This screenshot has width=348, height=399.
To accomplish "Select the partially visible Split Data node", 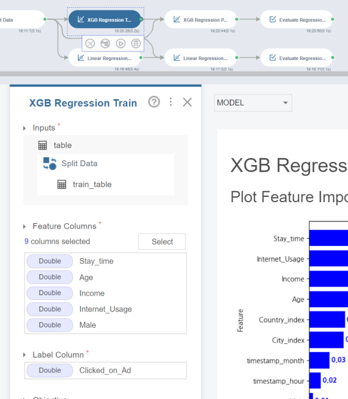I will [x=22, y=19].
